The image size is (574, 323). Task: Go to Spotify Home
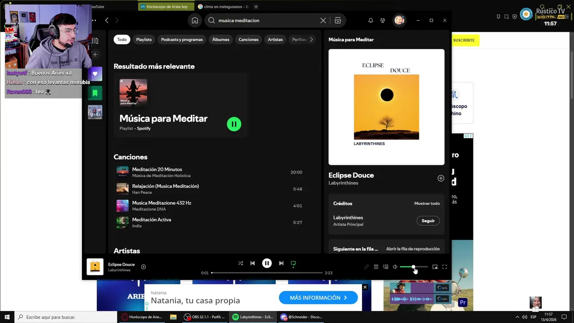[x=195, y=20]
